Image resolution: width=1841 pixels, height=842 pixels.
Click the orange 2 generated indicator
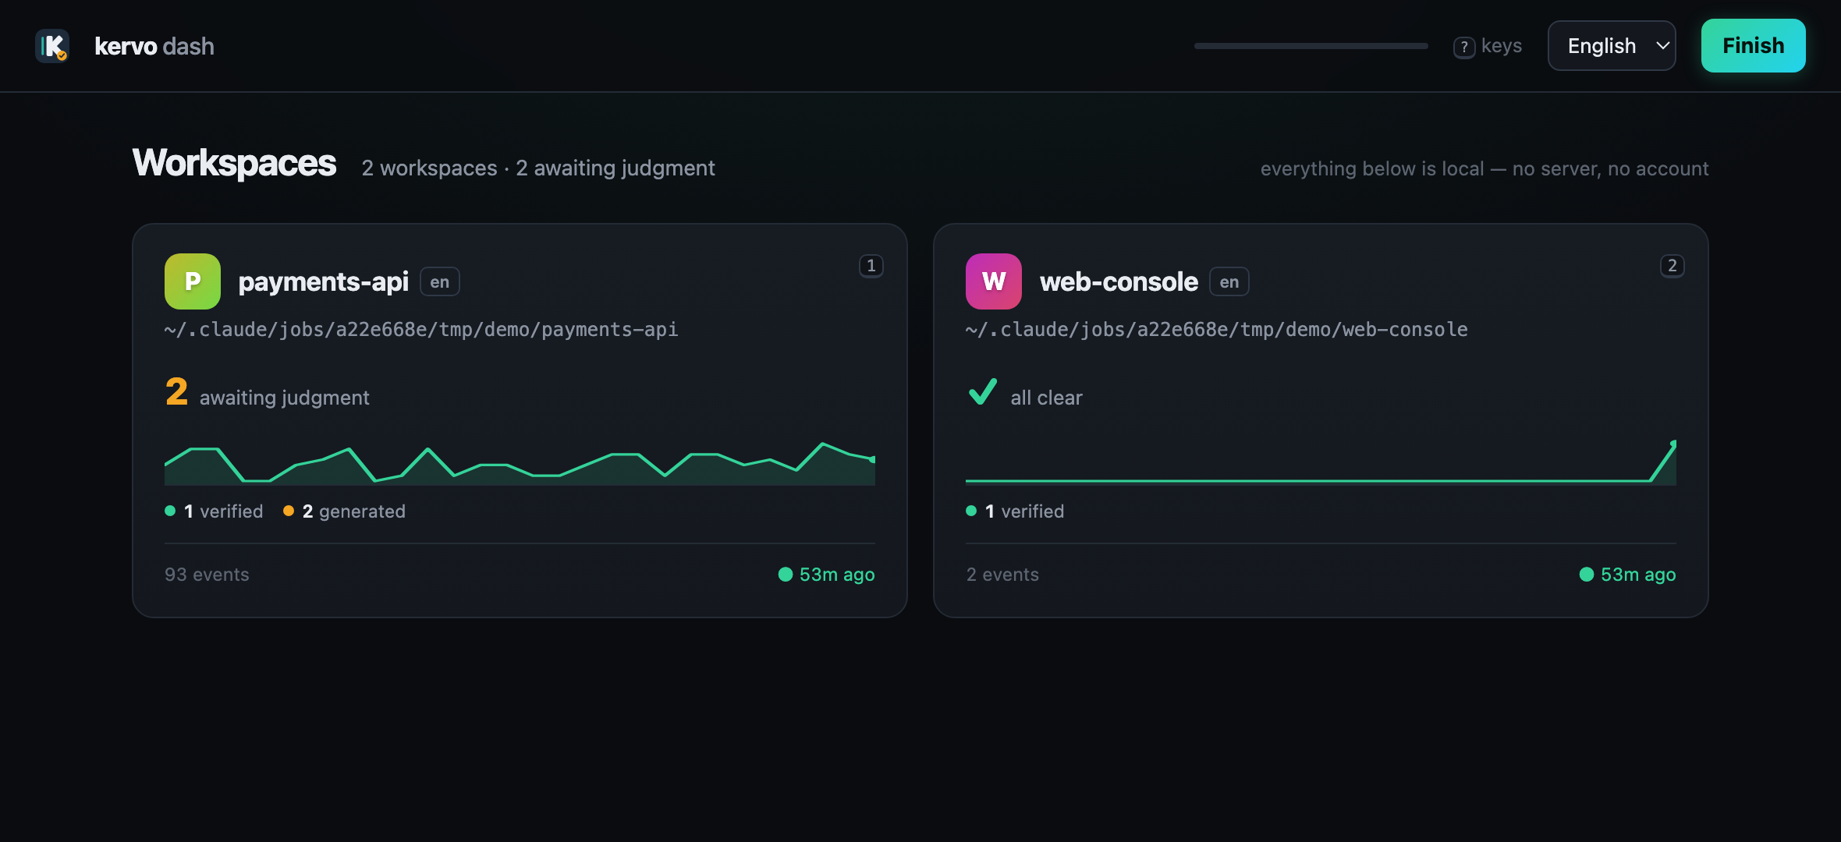pyautogui.click(x=345, y=511)
